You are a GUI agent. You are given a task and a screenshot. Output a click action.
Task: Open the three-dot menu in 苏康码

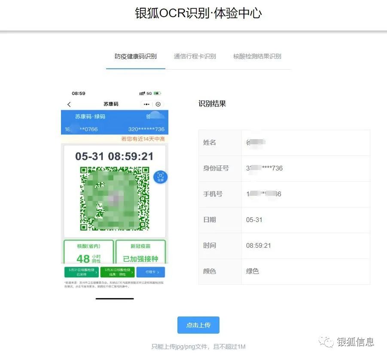pyautogui.click(x=146, y=104)
